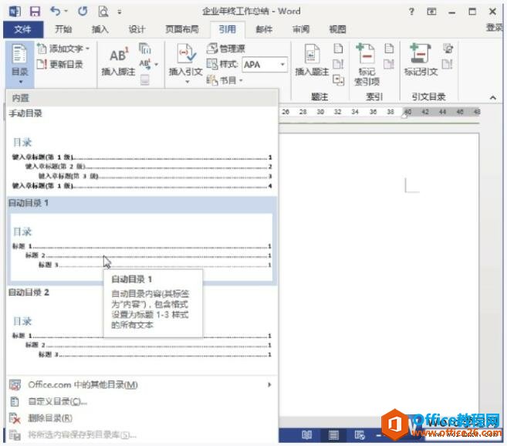Click 删除目录(R) menu item
Viewport: 507px width, 446px height.
(x=142, y=418)
